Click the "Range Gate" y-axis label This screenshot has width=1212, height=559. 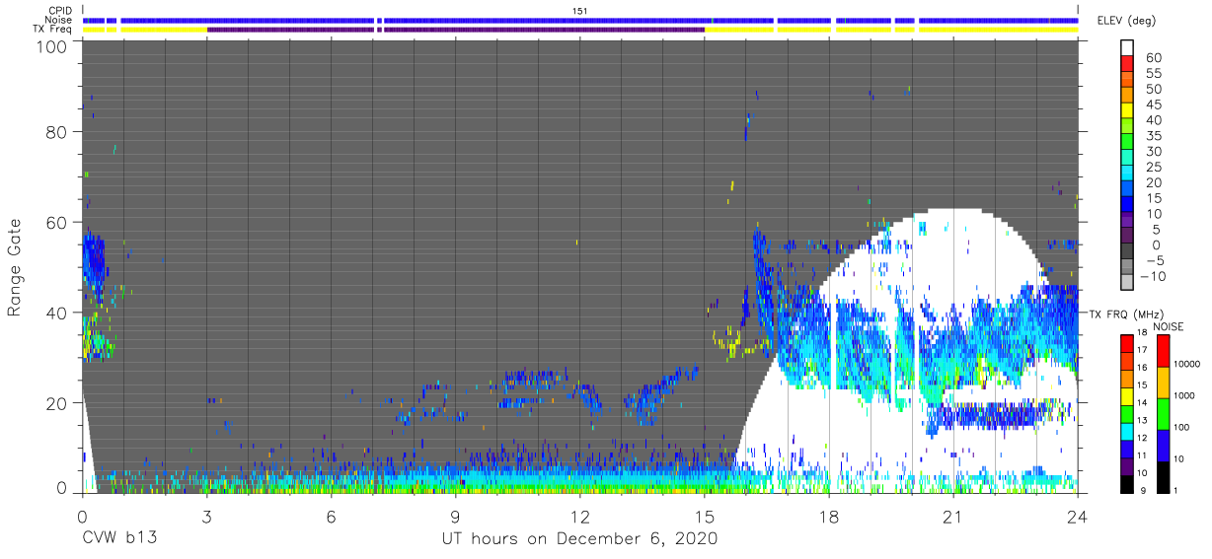[15, 267]
